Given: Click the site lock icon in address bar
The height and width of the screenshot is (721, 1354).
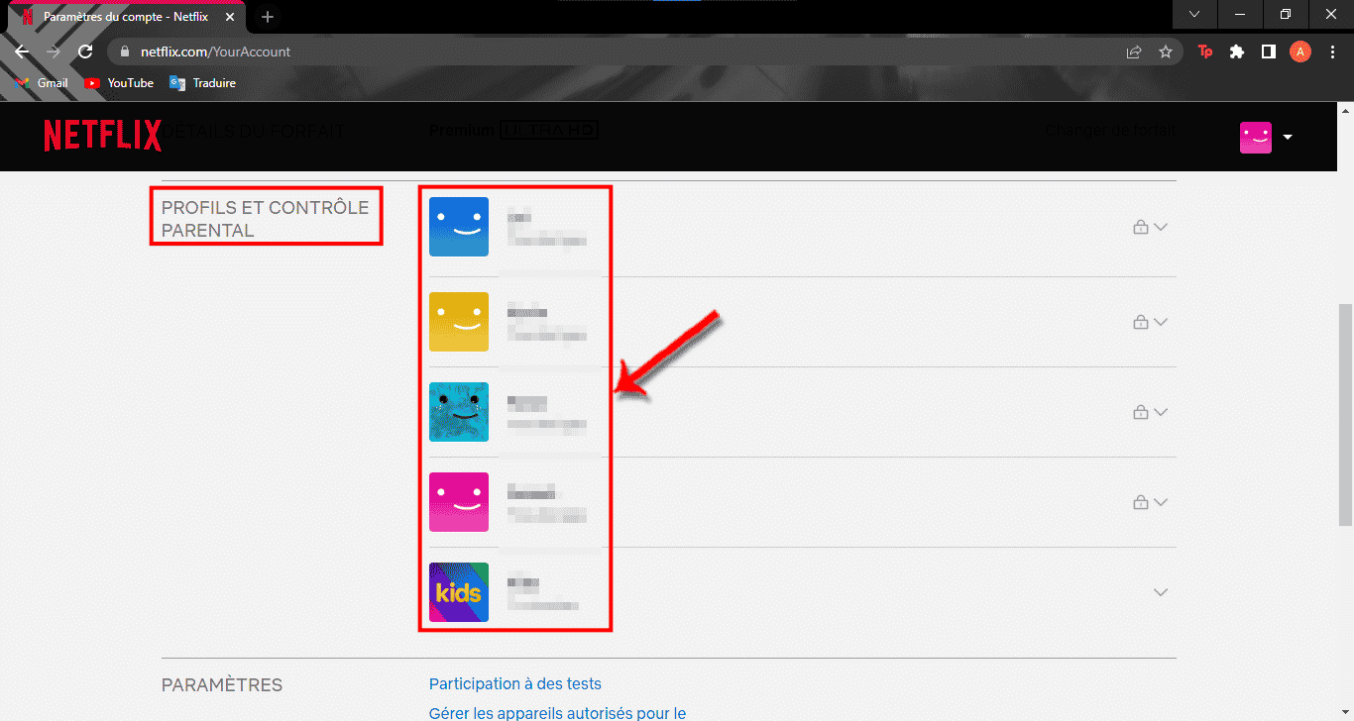Looking at the screenshot, I should coord(125,51).
